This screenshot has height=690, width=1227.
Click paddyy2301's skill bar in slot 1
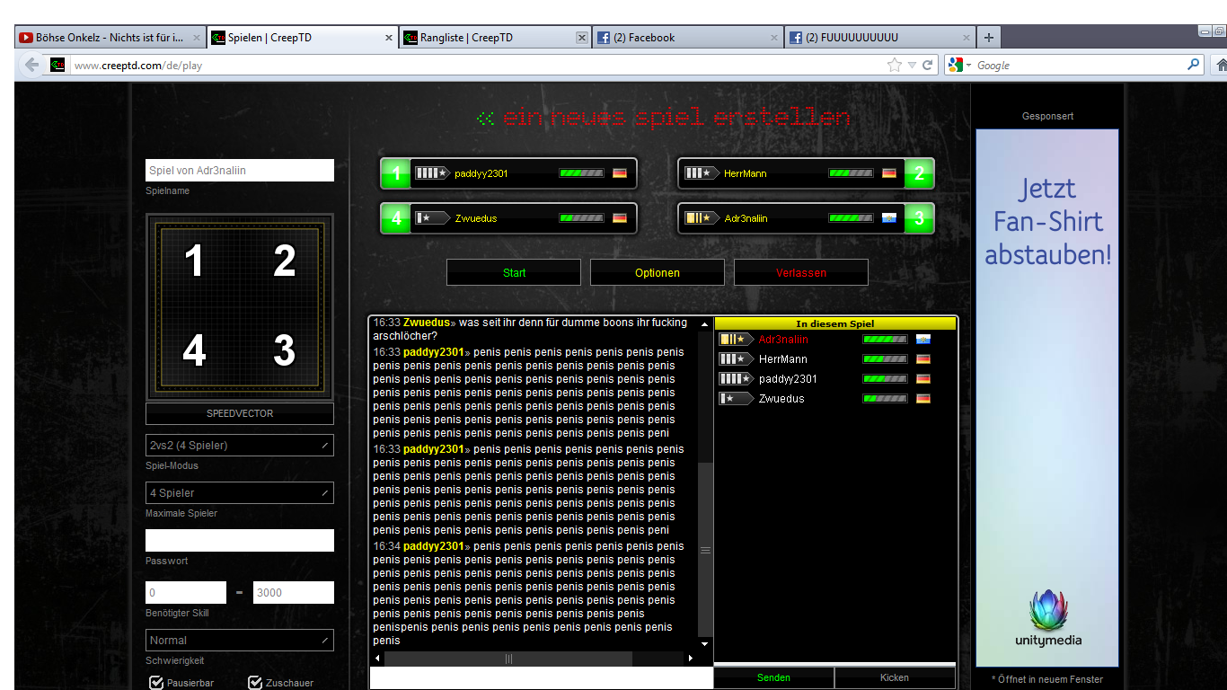pyautogui.click(x=581, y=173)
